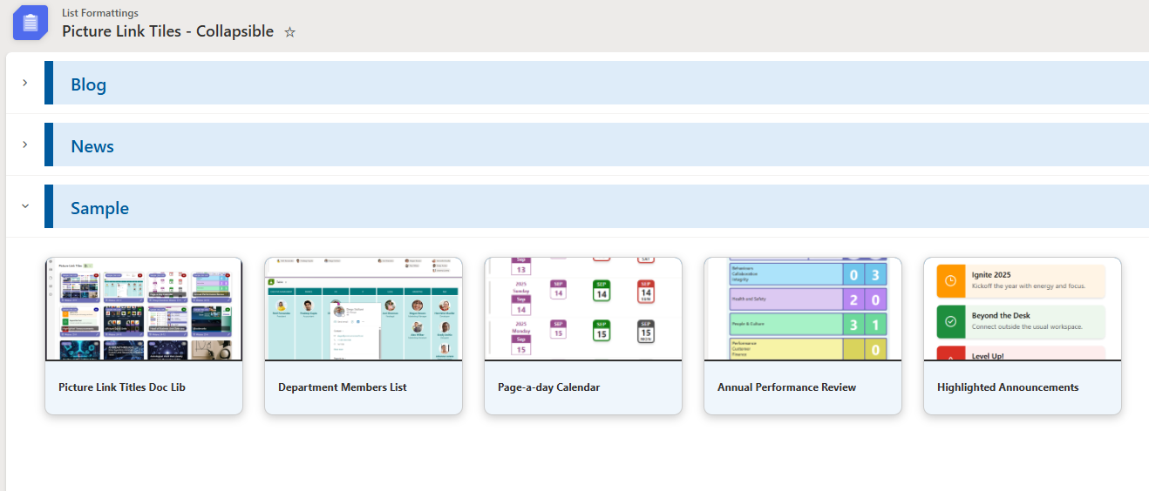Expand the Blog group chevron
The image size is (1149, 491).
tap(25, 83)
